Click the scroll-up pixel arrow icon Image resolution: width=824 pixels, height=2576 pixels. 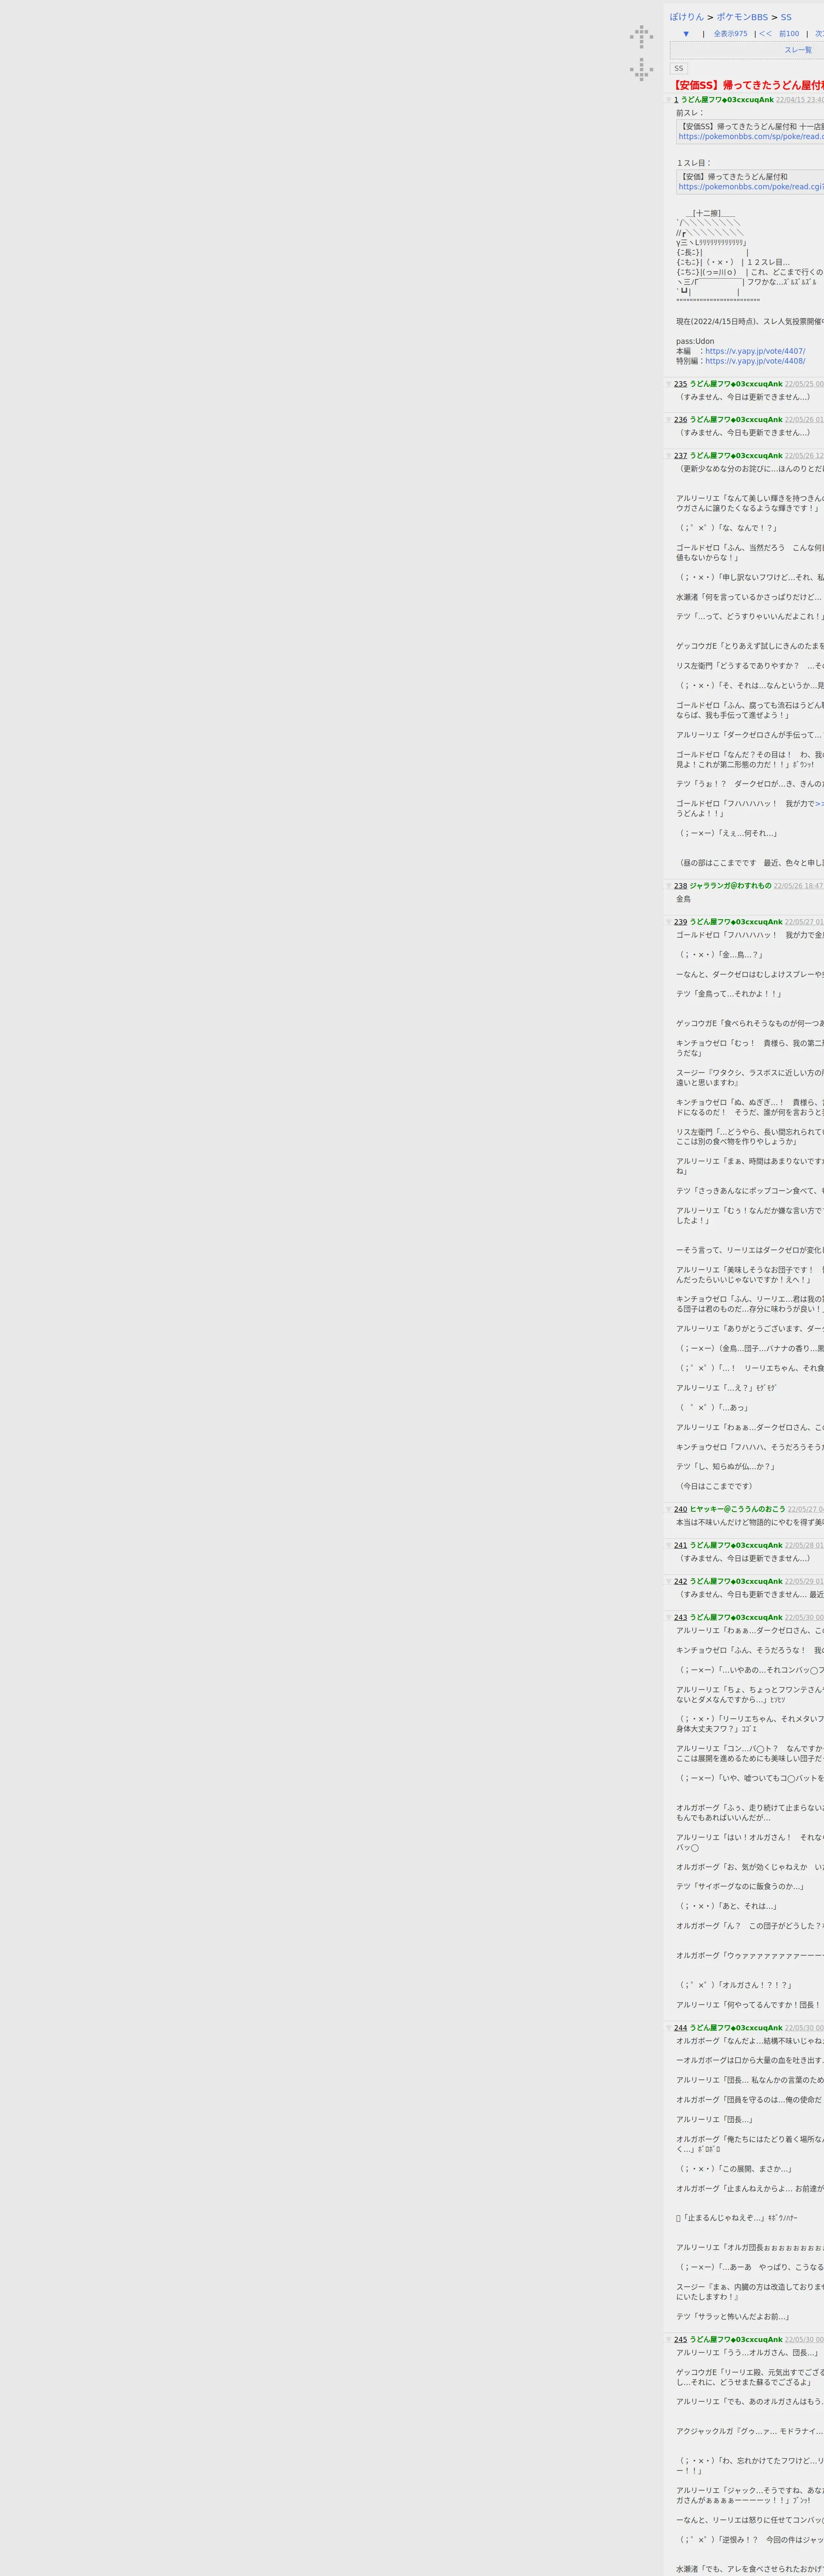point(641,37)
